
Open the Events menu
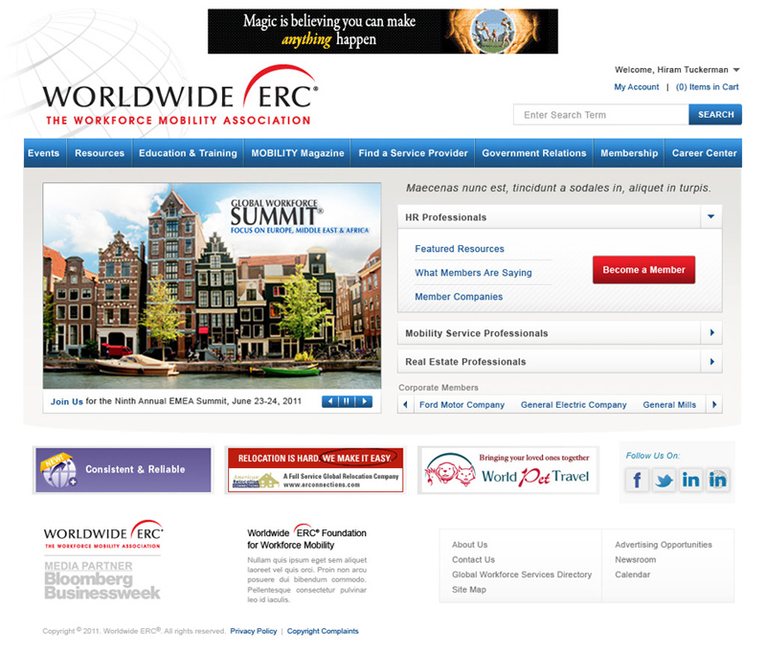43,153
